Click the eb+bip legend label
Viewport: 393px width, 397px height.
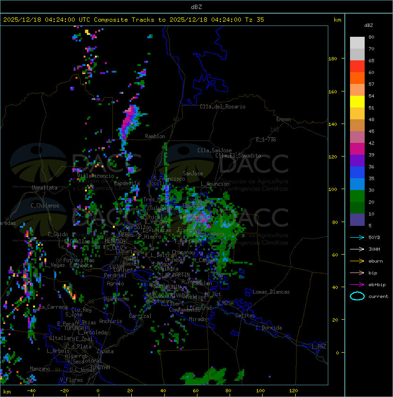[377, 285]
